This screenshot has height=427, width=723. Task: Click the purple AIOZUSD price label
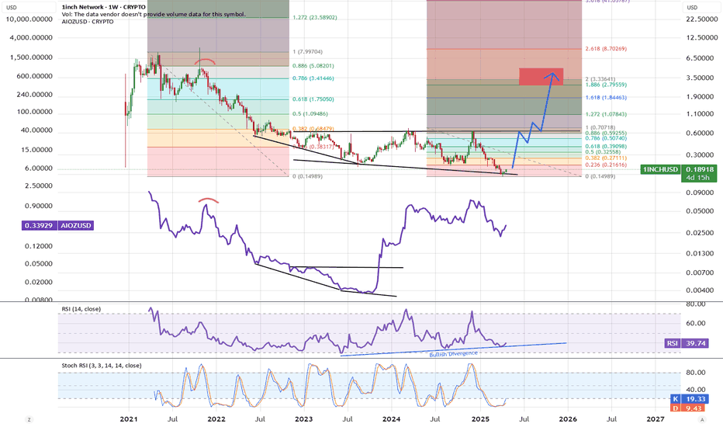click(75, 226)
